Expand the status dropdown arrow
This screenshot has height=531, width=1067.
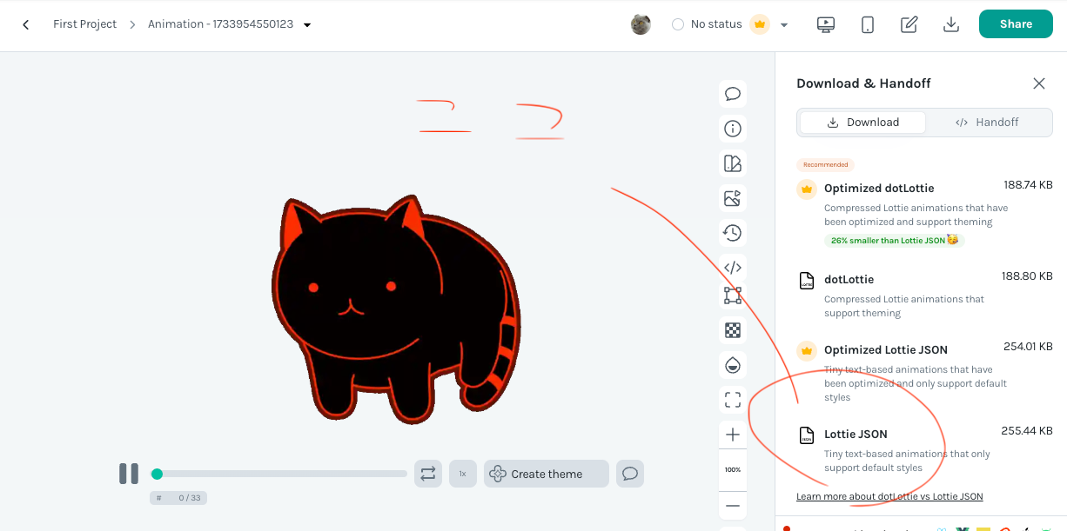click(x=784, y=24)
